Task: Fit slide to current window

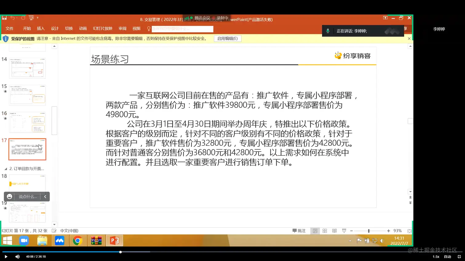Action: [409, 231]
